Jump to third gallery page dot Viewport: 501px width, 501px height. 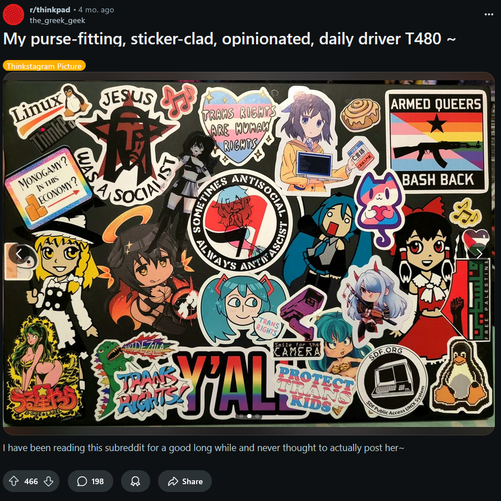click(x=257, y=416)
